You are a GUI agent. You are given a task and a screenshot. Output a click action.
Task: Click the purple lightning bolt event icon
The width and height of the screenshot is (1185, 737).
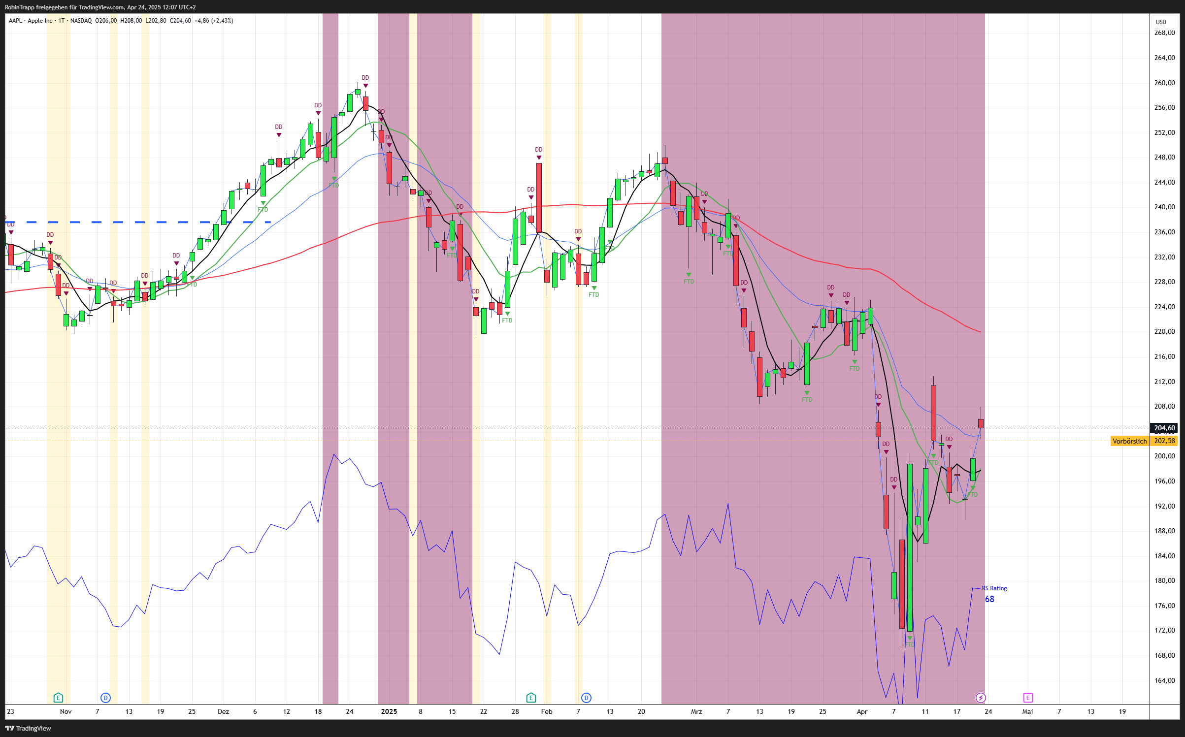point(981,698)
